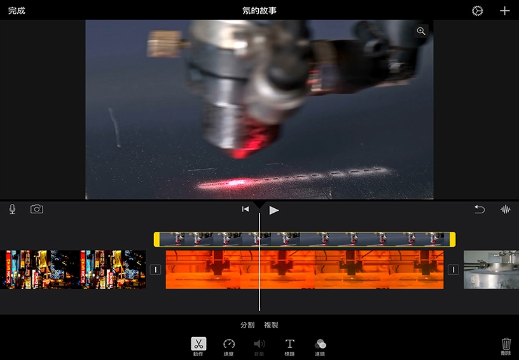
Task: Open the 濾鏡 filter options
Action: (320, 346)
